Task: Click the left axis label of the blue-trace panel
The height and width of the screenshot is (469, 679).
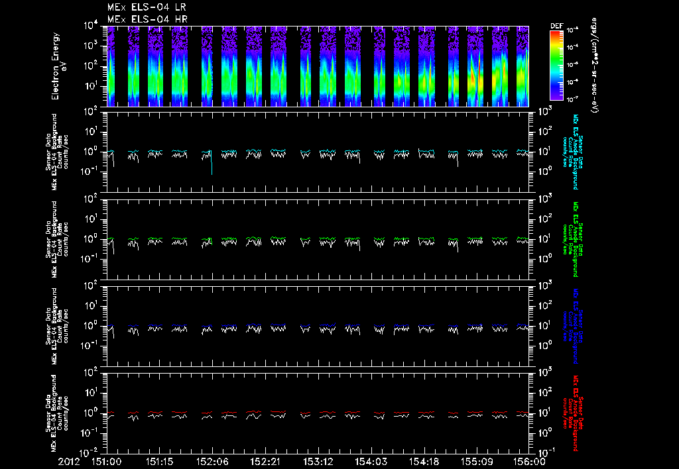Action: [x=57, y=326]
